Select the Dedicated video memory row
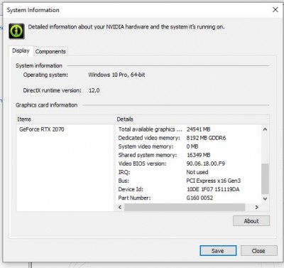The image size is (284, 268). (172, 138)
